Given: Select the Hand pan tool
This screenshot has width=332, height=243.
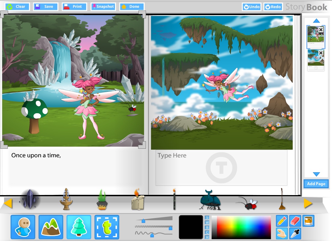Looking at the screenshot, I should 281,233.
